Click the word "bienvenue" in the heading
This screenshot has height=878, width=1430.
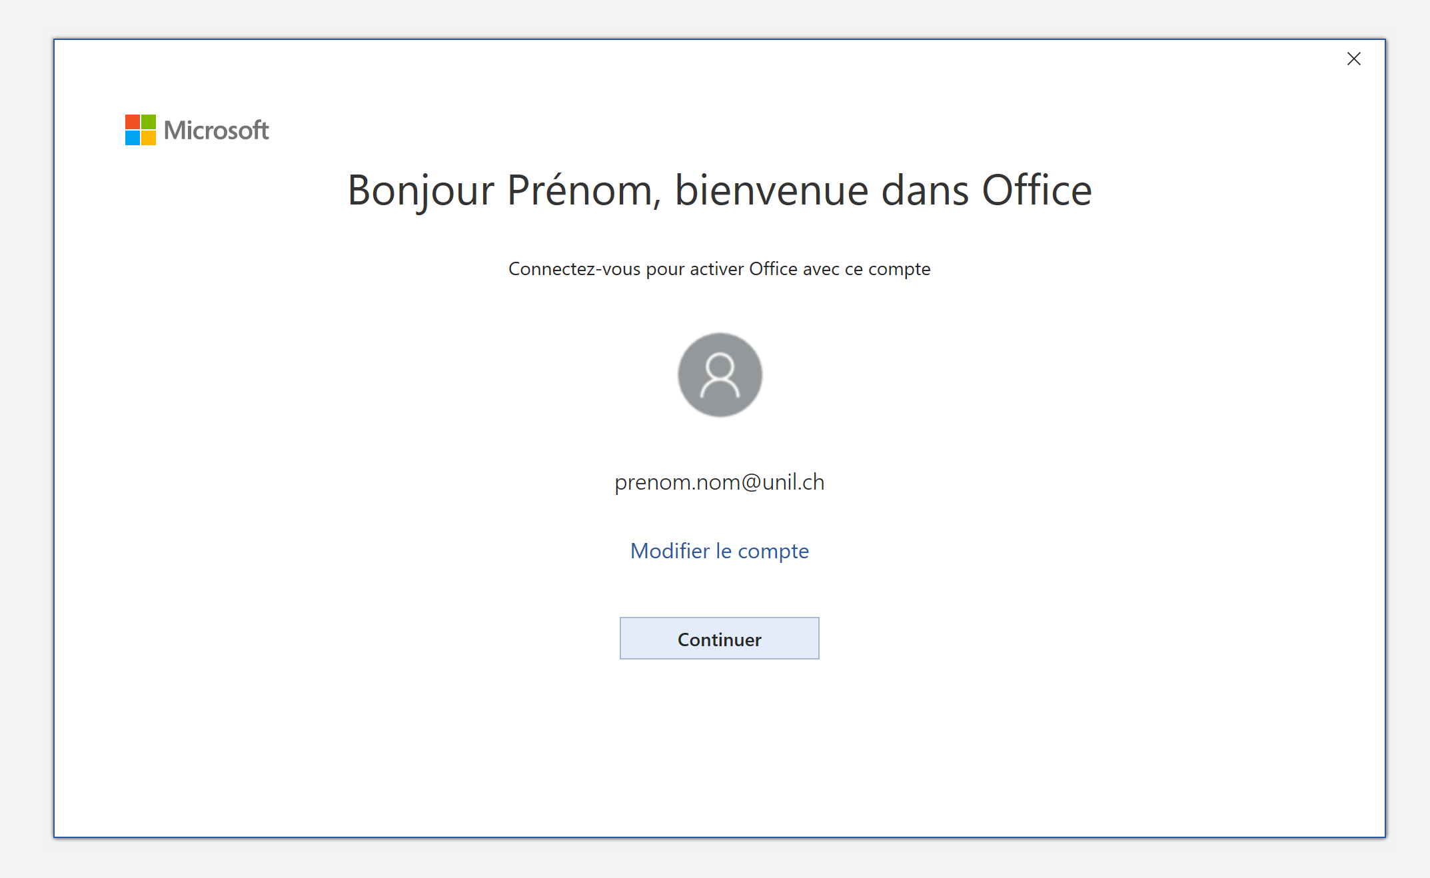pos(772,191)
